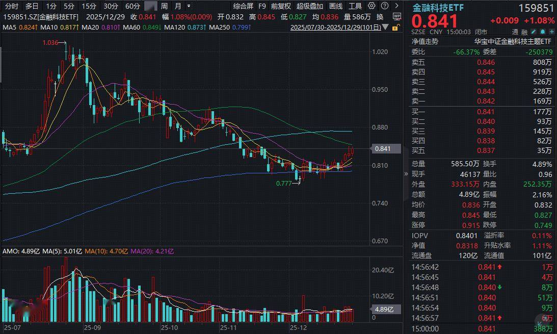
Task: Open the chart settings gear icon
Action: [x=371, y=6]
